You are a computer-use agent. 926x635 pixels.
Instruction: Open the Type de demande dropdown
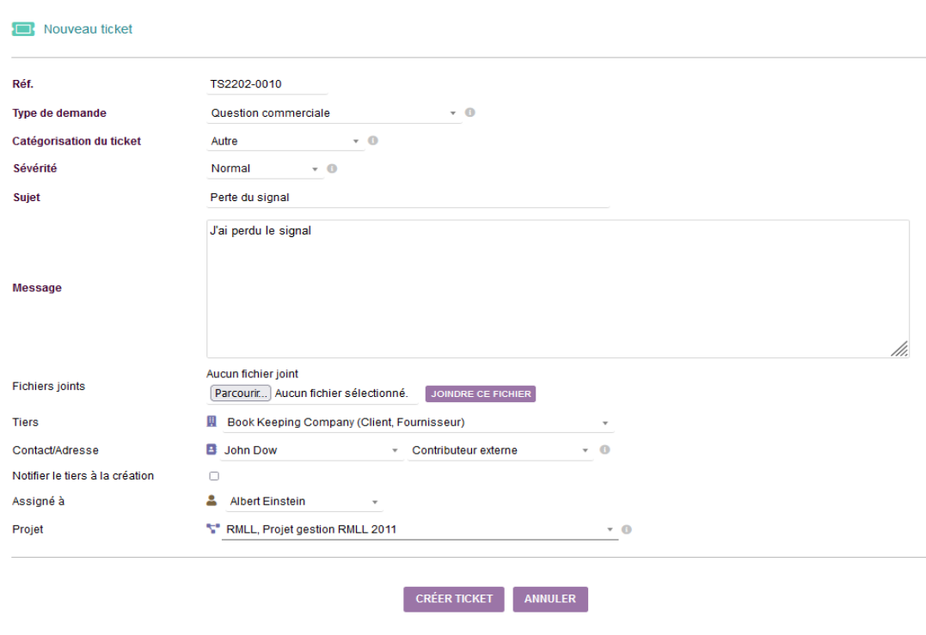[334, 113]
